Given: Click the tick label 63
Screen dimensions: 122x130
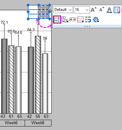Looking at the screenshot, I should point(46,116).
